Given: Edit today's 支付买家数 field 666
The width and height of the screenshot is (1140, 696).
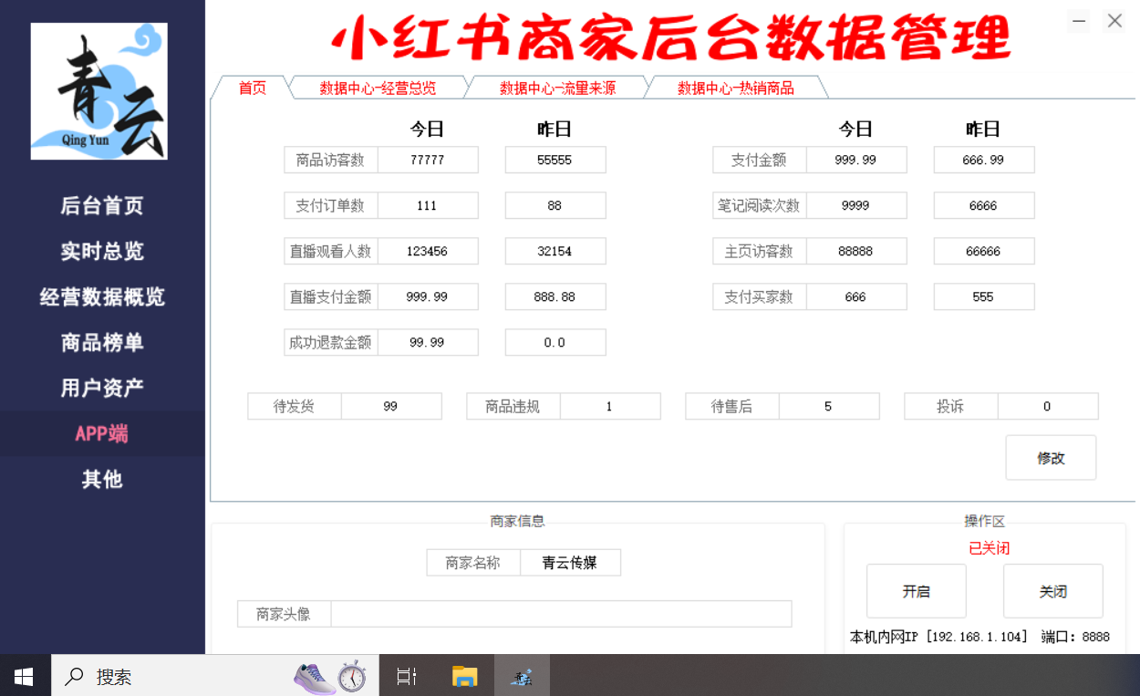Looking at the screenshot, I should [856, 296].
